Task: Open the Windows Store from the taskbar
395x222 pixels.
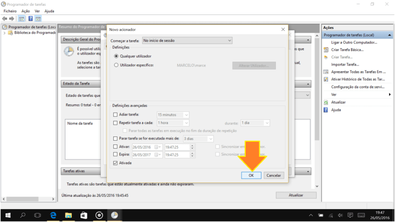Action: coord(84,215)
